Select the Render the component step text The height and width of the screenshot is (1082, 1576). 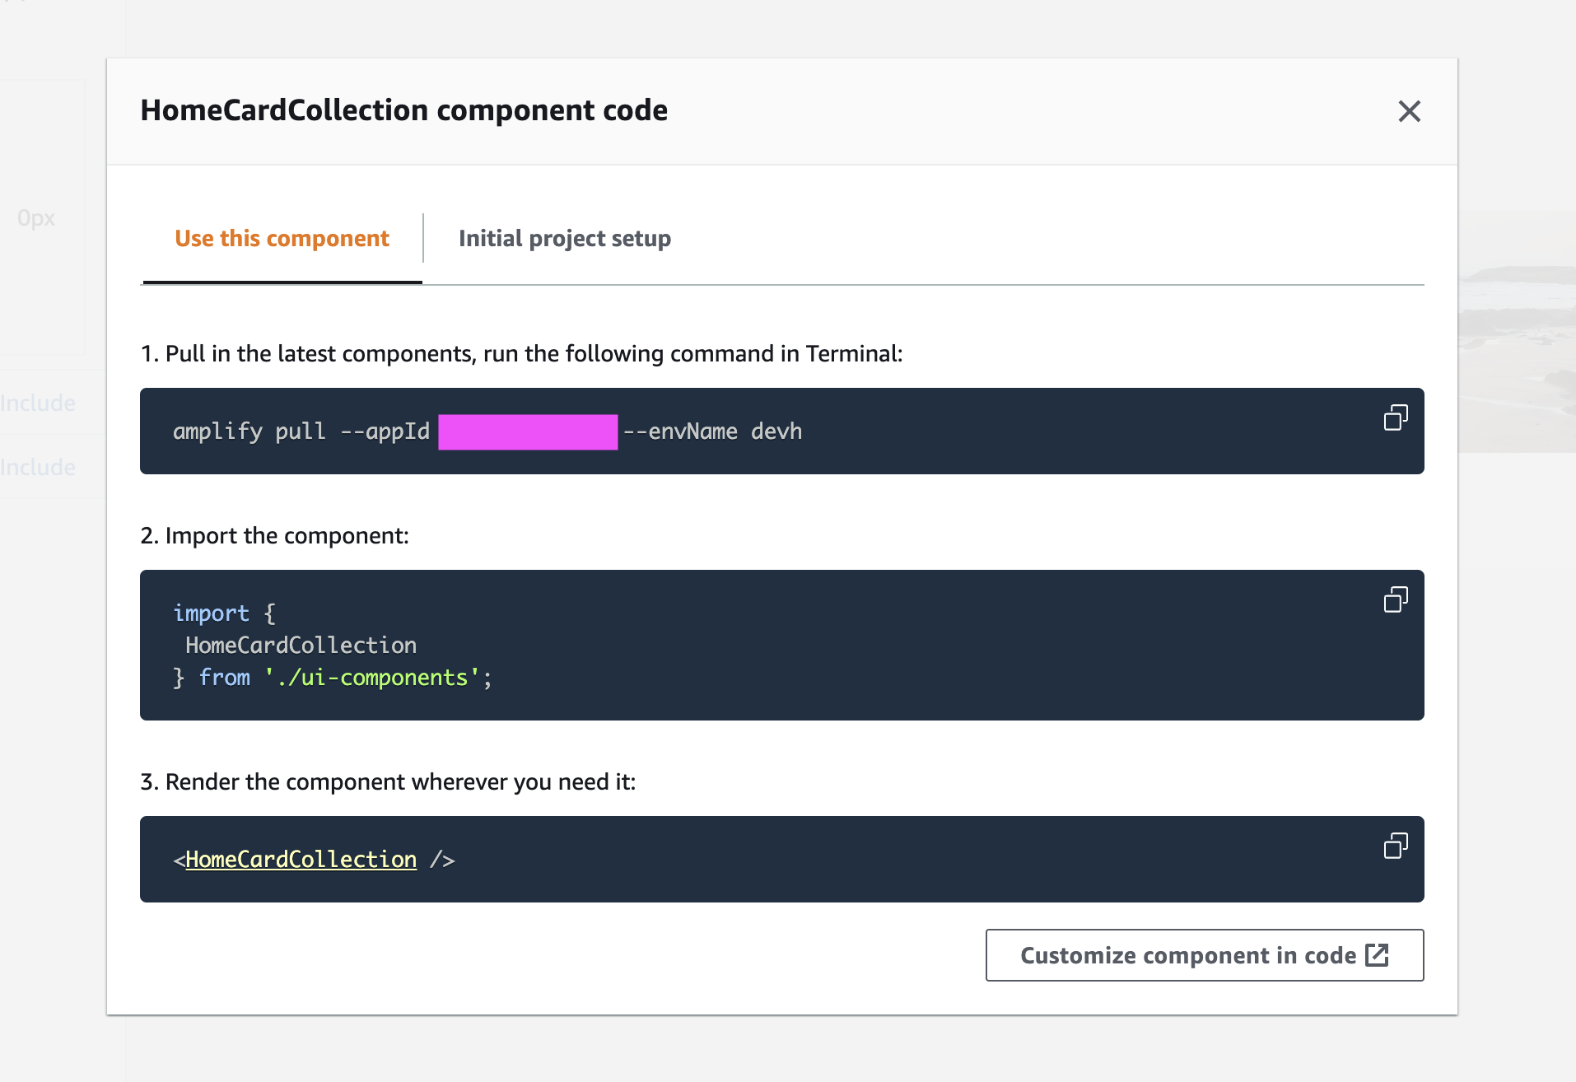coord(388,782)
